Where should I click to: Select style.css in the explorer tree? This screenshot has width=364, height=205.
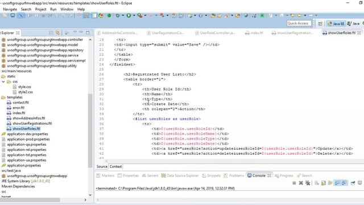[x=24, y=87]
